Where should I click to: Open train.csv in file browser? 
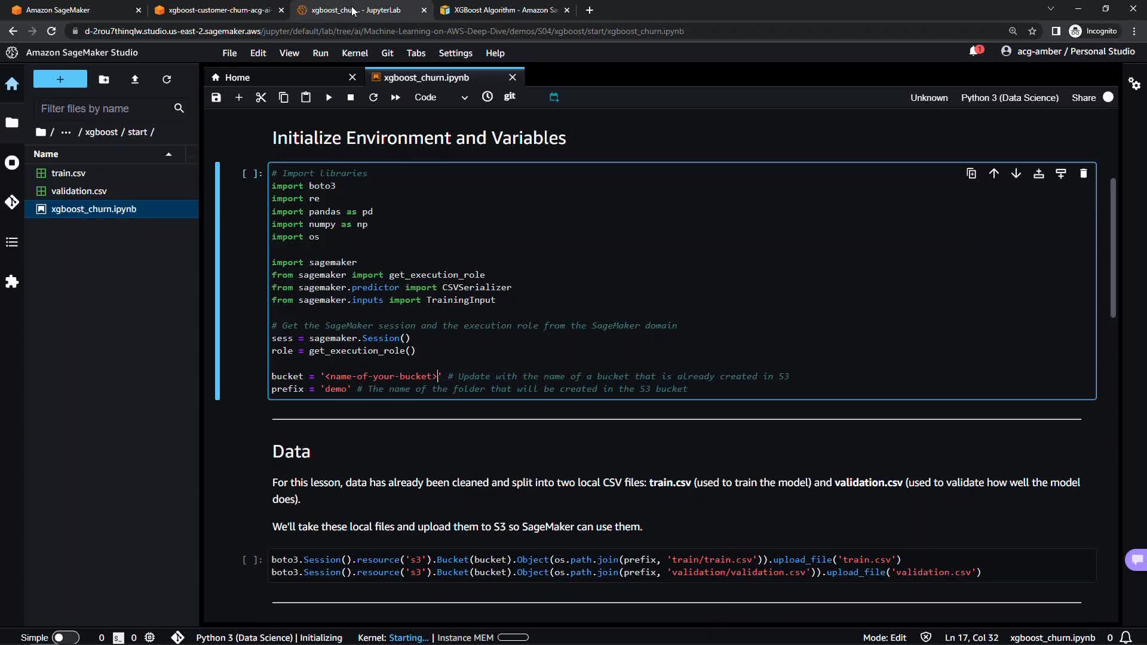[68, 173]
